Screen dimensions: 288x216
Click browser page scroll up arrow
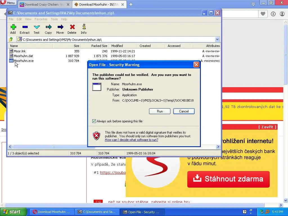click(x=286, y=22)
